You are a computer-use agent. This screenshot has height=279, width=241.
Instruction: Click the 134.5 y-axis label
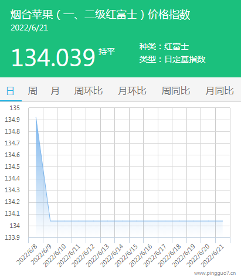[x=12, y=166]
